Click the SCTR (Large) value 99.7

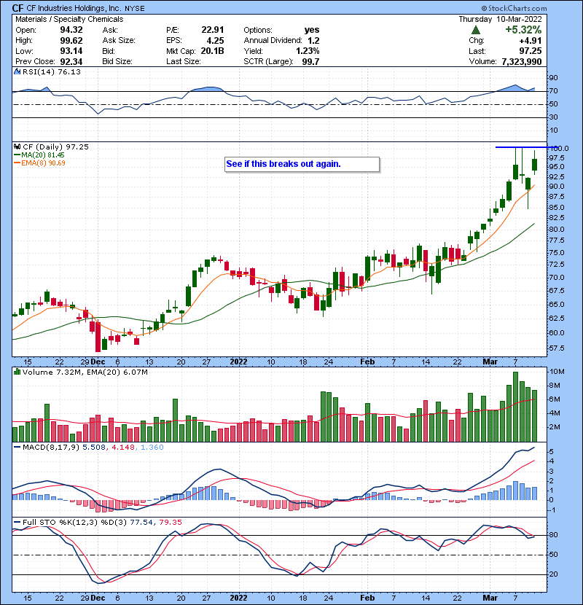point(310,61)
